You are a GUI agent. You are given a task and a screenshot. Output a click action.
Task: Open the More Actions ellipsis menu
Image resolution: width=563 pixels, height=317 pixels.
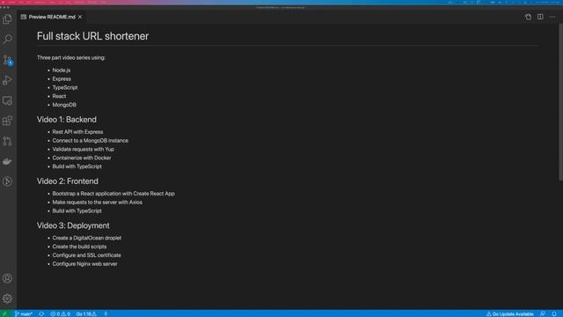coord(552,17)
